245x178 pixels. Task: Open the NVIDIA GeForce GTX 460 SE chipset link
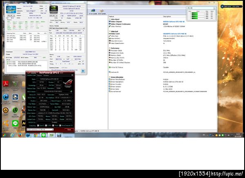tap(174, 22)
